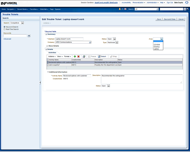The image size is (190, 152).
Task: Click the export icon in Activities toolbar
Action: pos(84,56)
